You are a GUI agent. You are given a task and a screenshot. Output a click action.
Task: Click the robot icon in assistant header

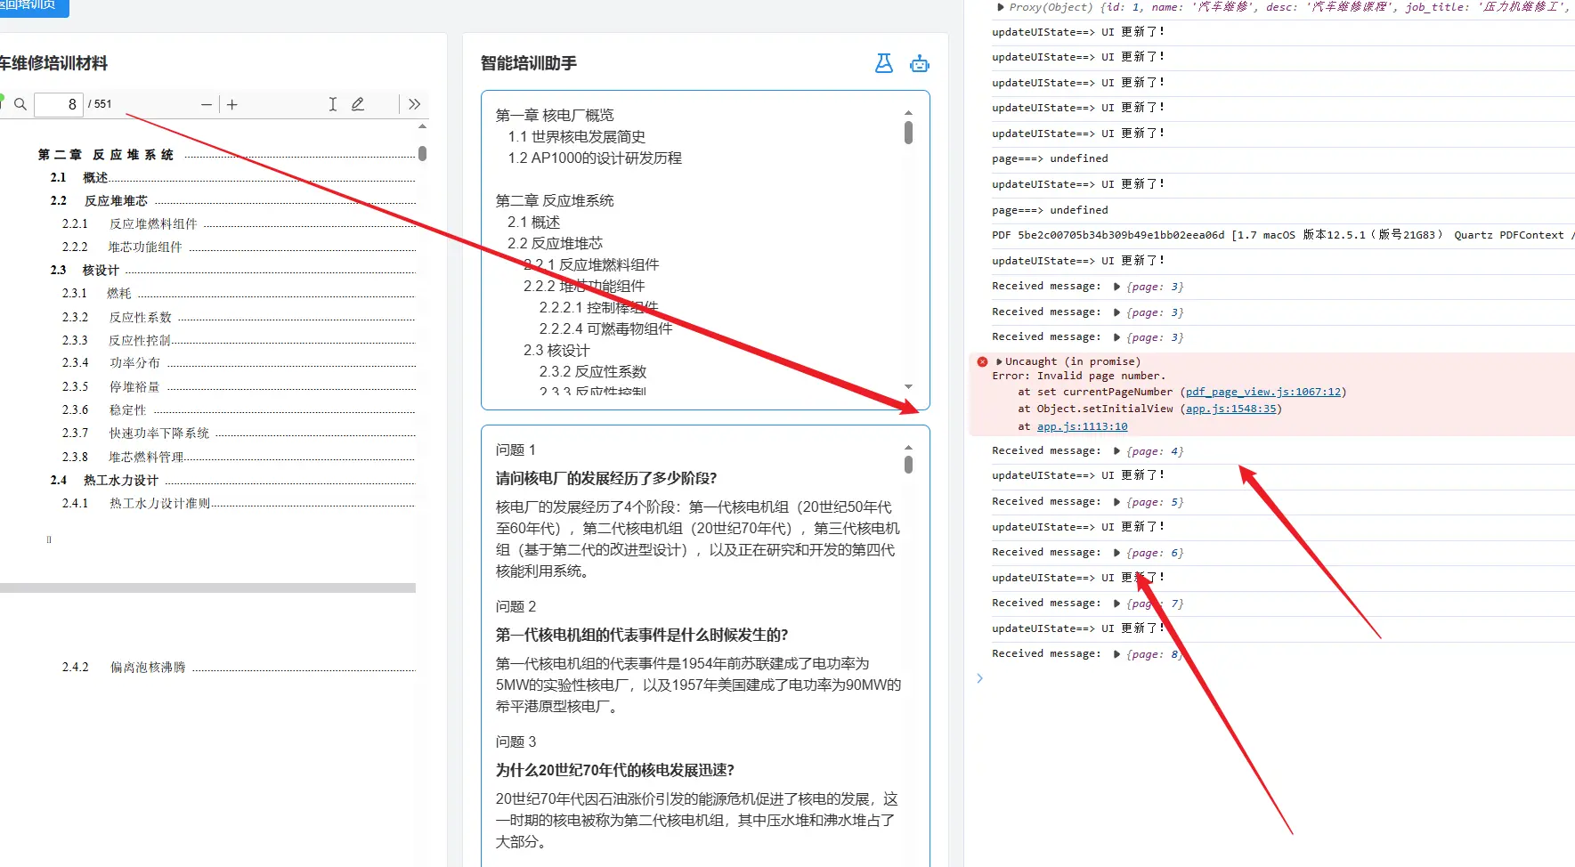920,63
